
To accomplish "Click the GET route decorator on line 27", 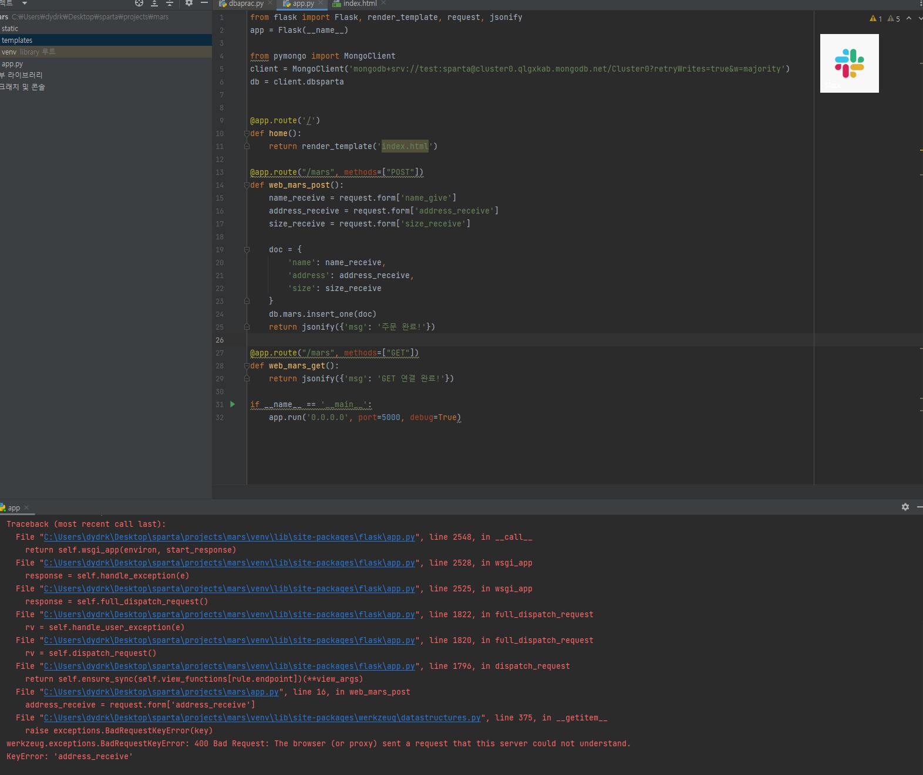I will tap(335, 353).
